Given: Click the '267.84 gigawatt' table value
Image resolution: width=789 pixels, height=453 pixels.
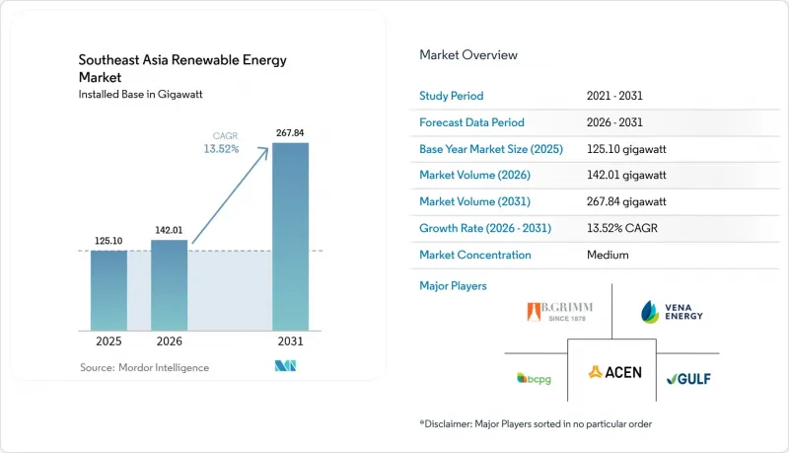Looking at the screenshot, I should [x=626, y=201].
